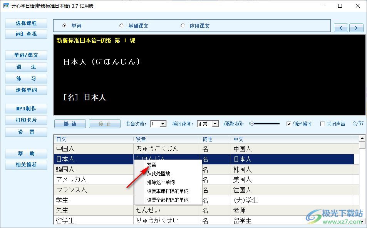Select the フランス人 row
This screenshot has width=367, height=228.
click(204, 190)
